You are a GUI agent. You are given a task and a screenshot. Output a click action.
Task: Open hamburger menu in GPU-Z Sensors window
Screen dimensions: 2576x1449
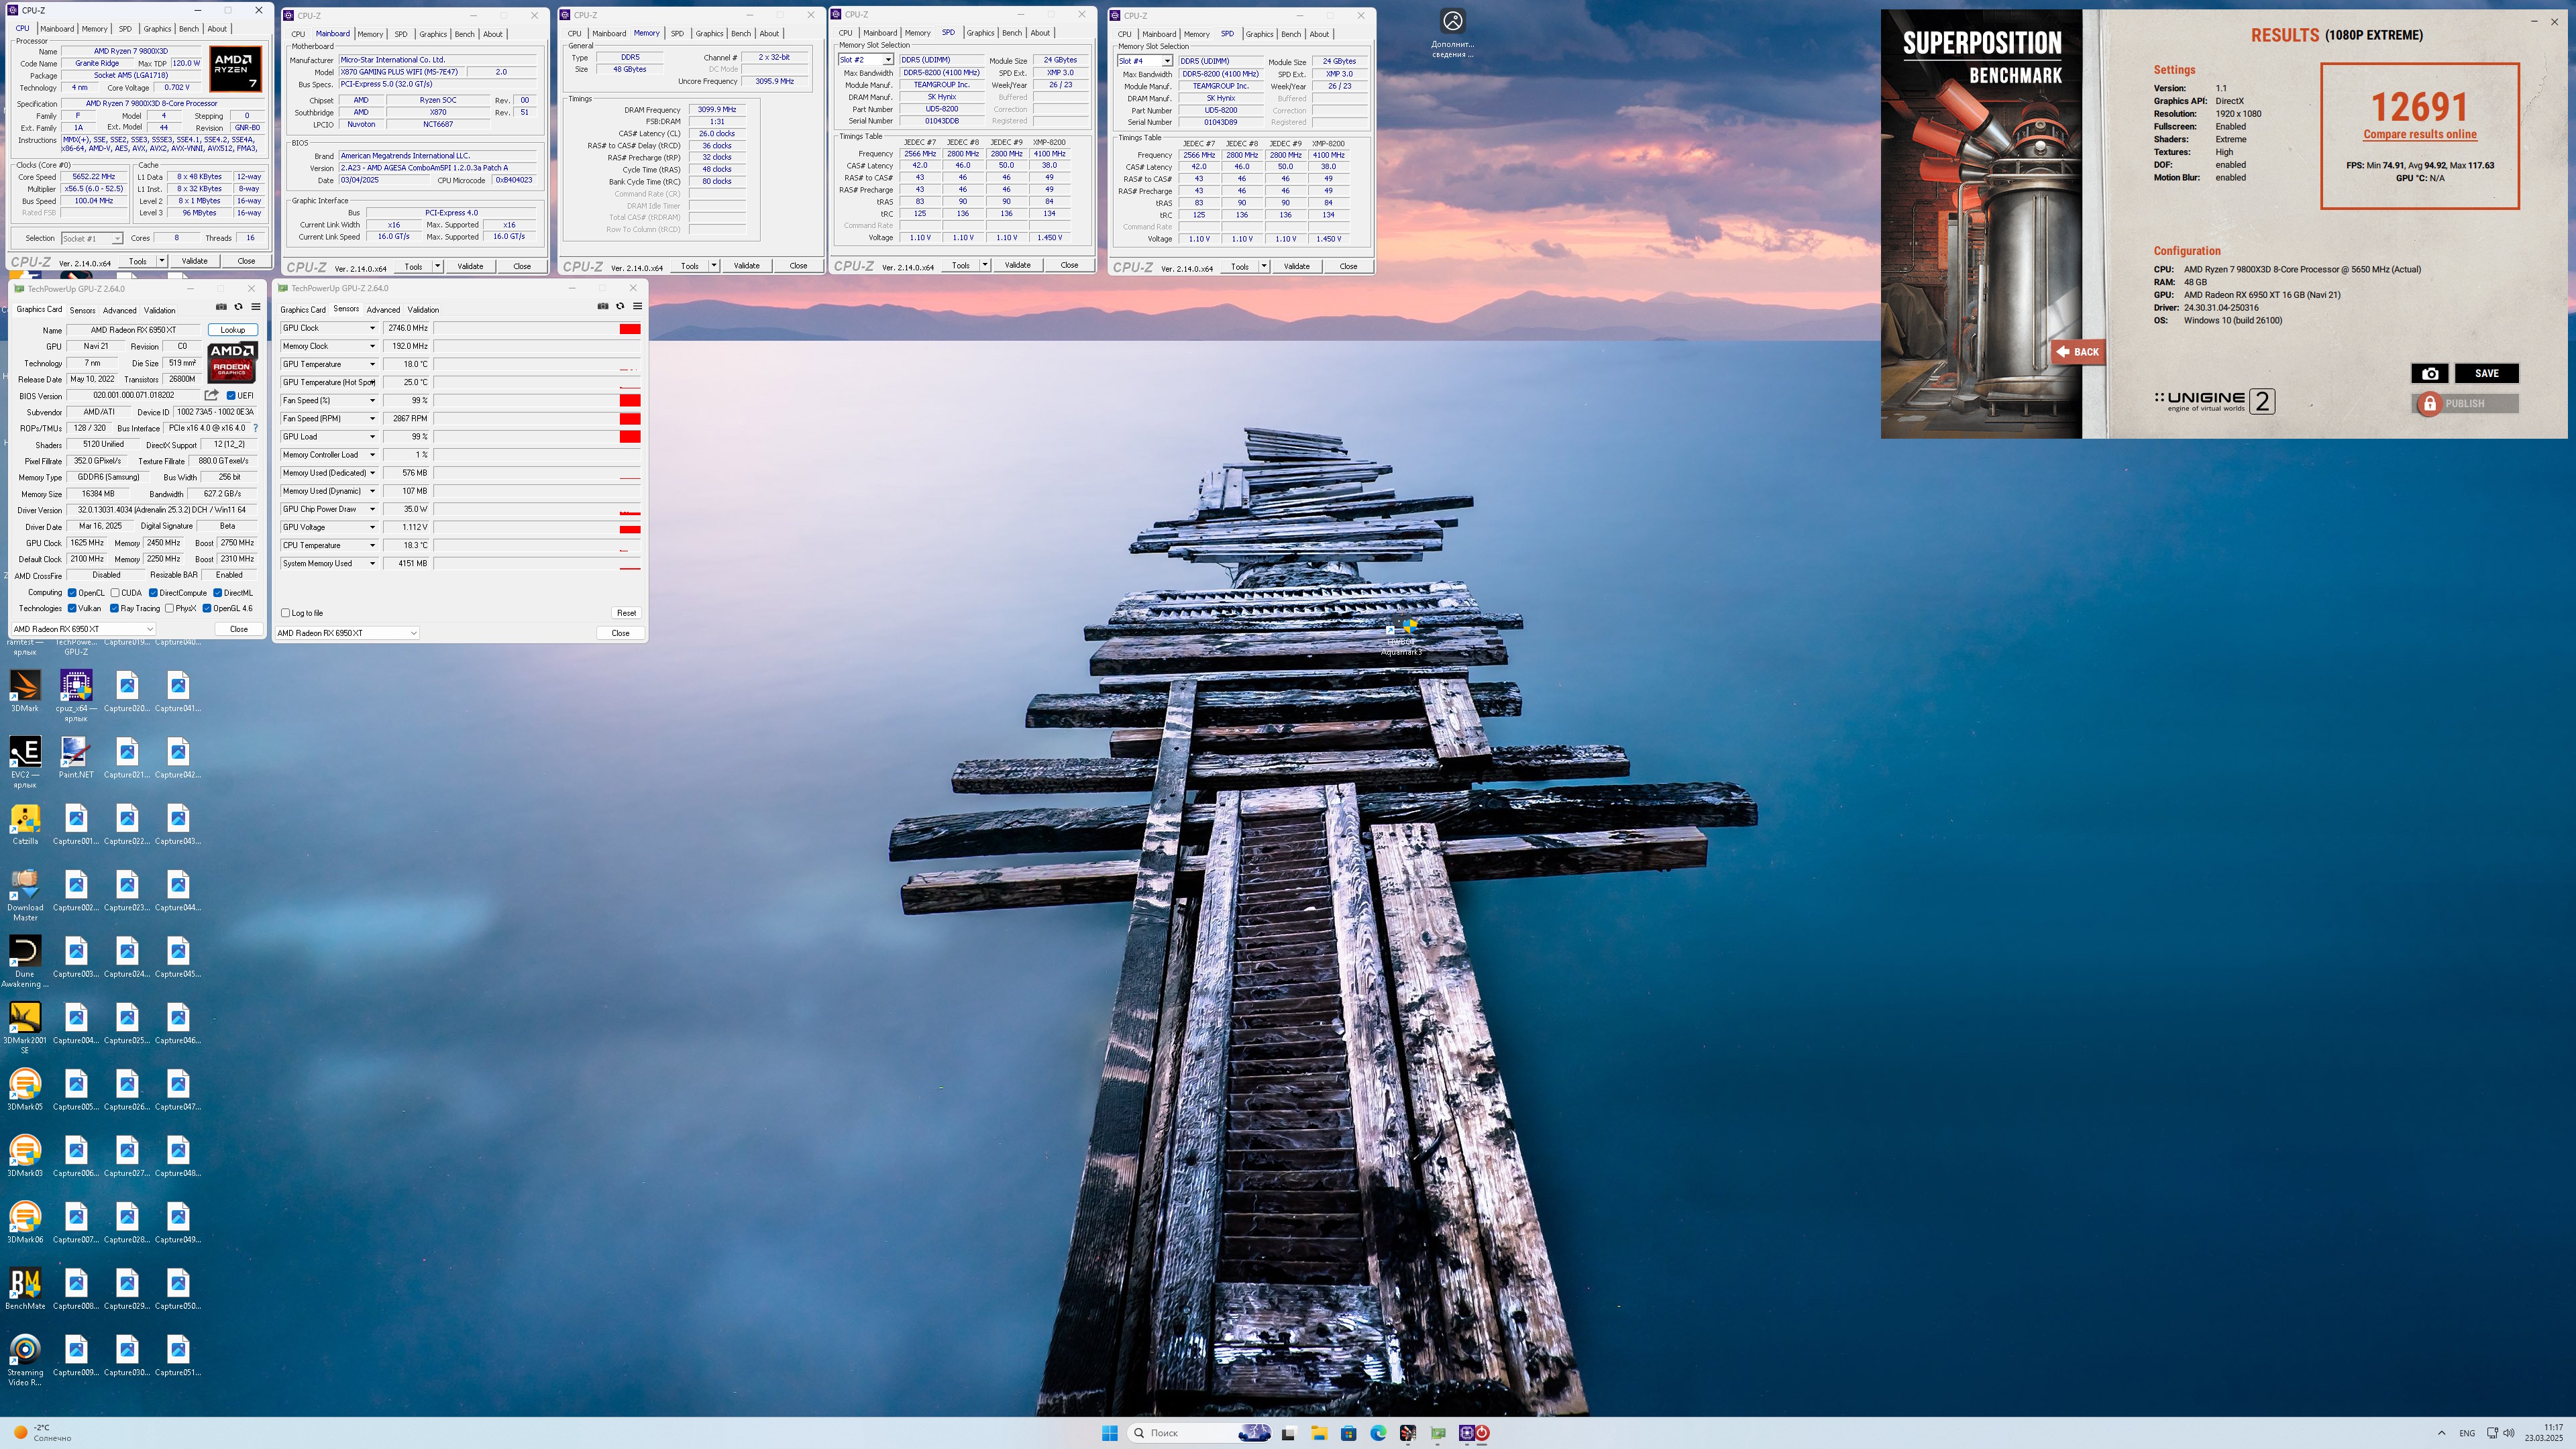[637, 306]
